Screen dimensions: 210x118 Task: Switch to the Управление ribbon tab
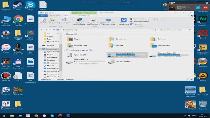coord(84,16)
